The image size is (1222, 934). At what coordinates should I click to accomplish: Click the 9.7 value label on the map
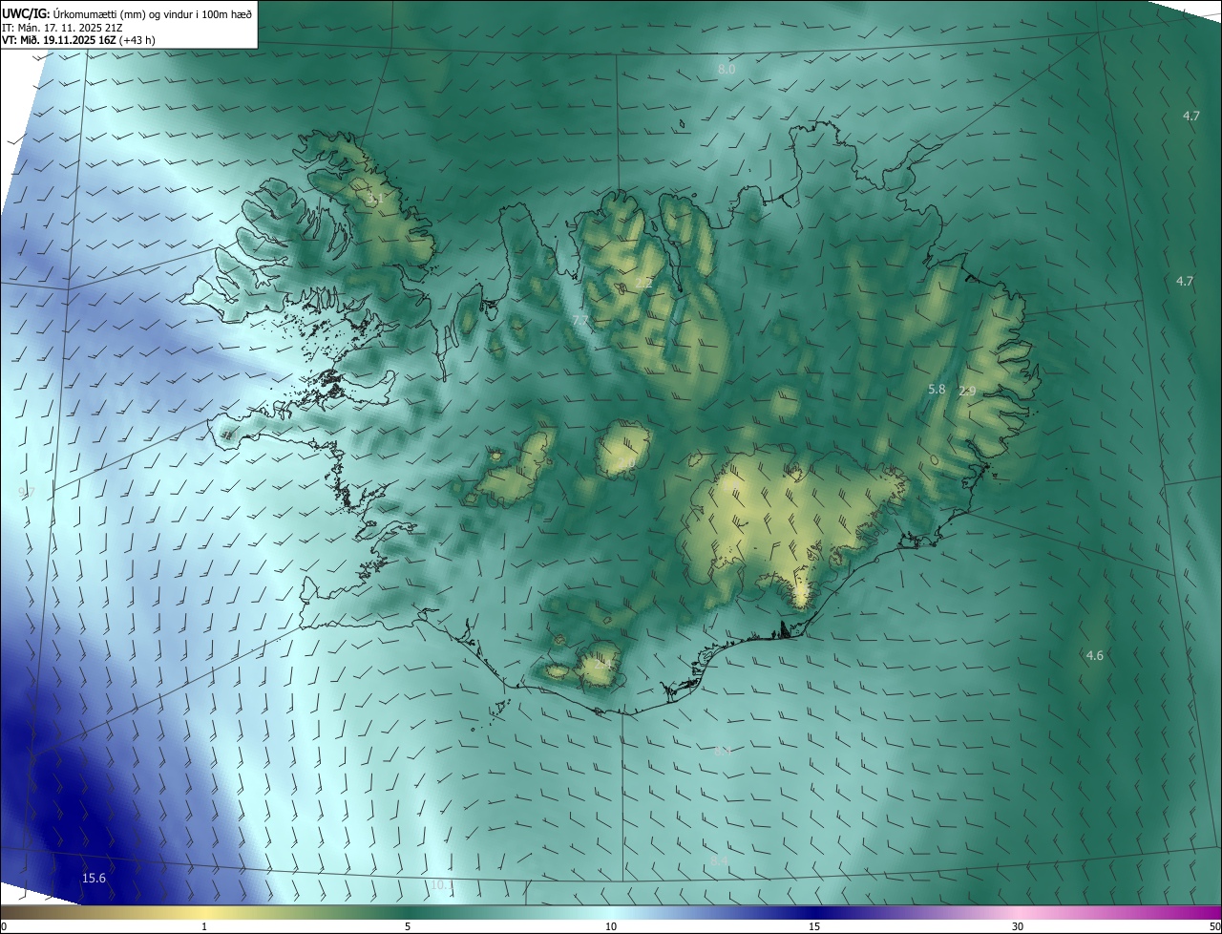point(26,492)
